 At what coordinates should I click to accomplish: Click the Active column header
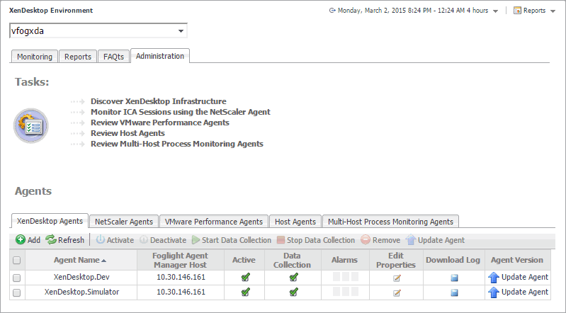244,260
